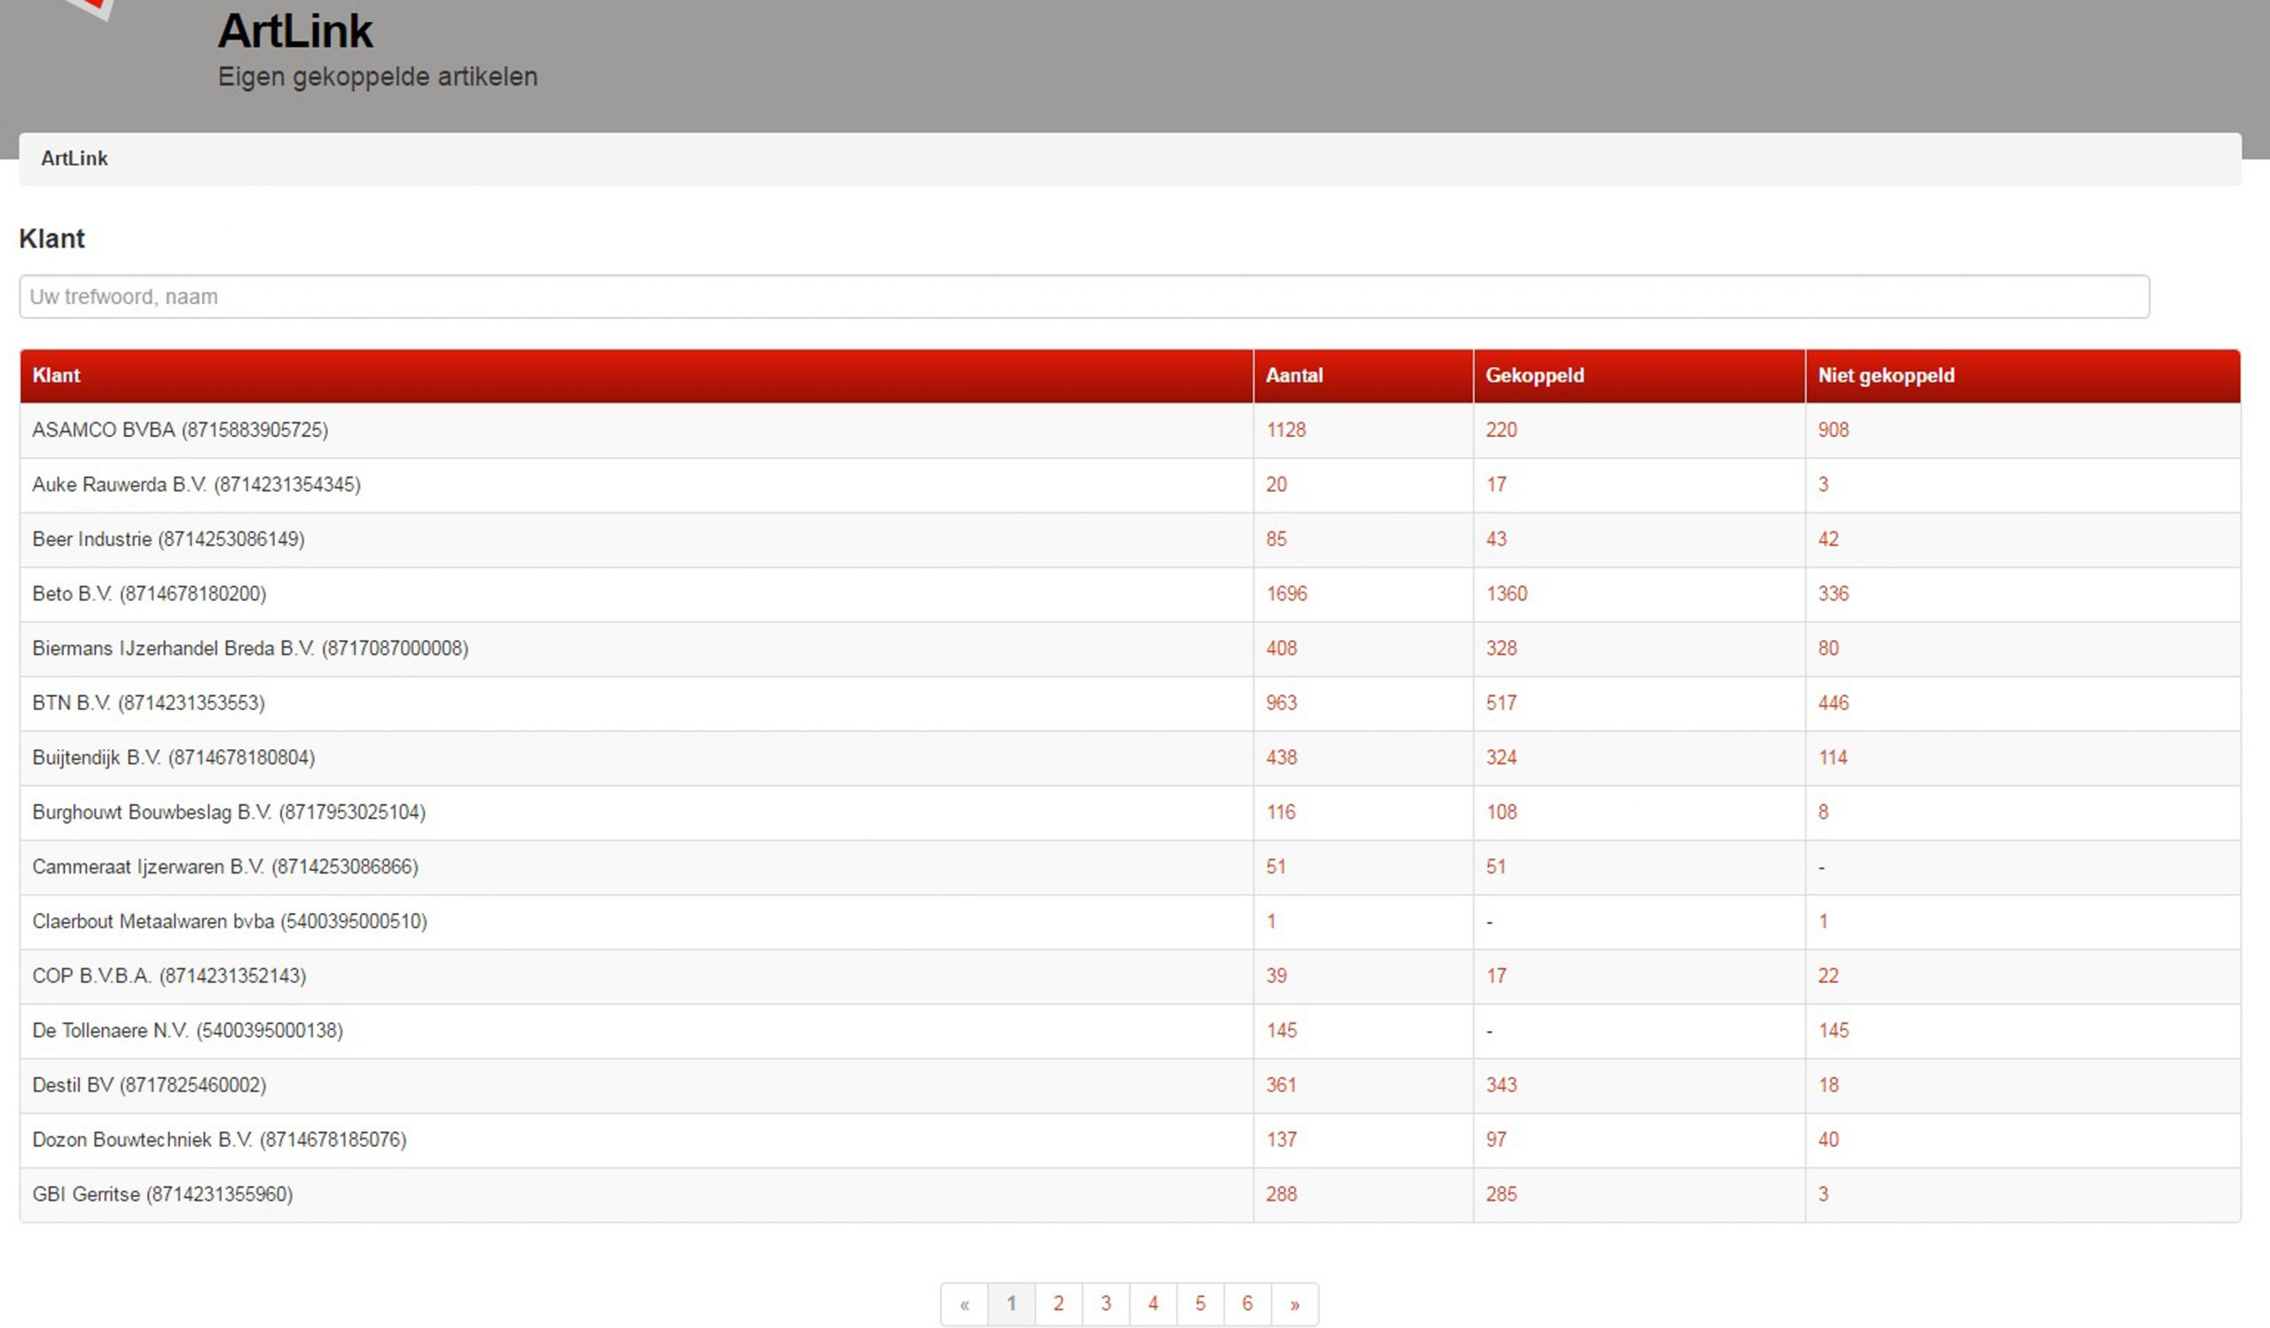Open Aantal value 1128 for ASAMCO
Screen dimensions: 2270x1328
[x=1286, y=430]
